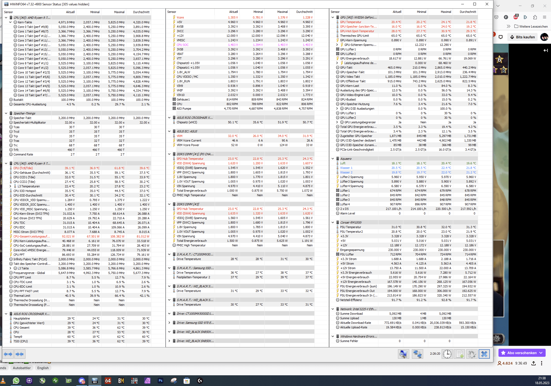This screenshot has height=386, width=551.
Task: Click the Abo verschenken button
Action: pyautogui.click(x=522, y=353)
